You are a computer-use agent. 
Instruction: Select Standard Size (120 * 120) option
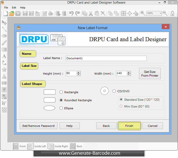pos(121,99)
